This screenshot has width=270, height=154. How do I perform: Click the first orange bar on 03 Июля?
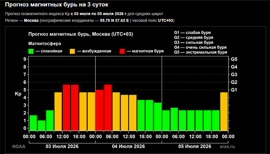point(58,112)
